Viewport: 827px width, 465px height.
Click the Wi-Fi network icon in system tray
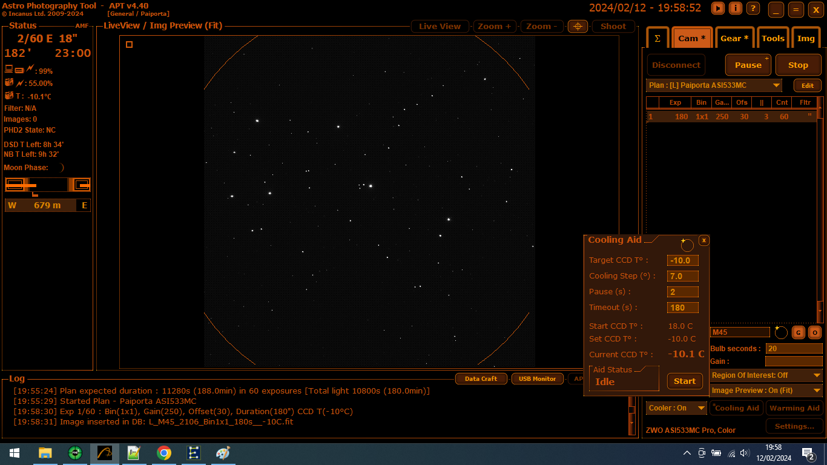pyautogui.click(x=731, y=453)
